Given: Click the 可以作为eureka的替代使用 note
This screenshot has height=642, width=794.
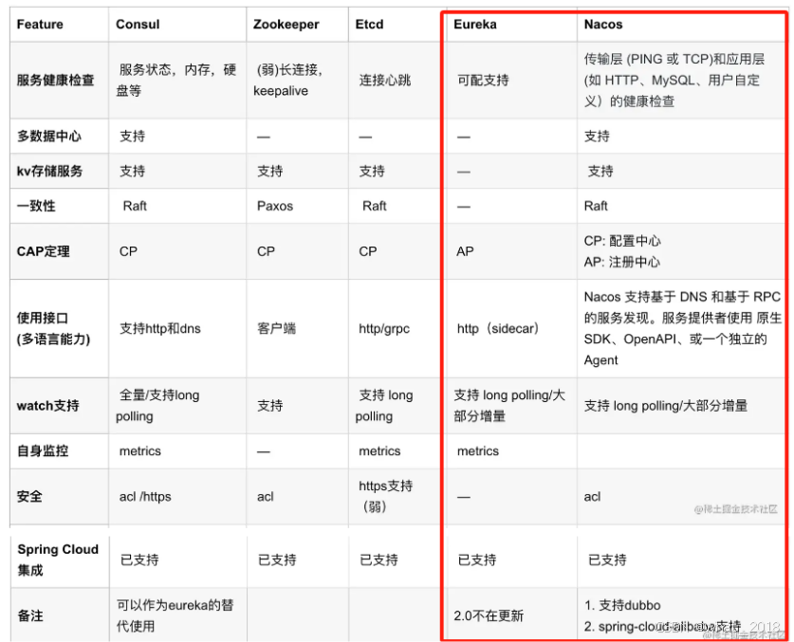Looking at the screenshot, I should pyautogui.click(x=175, y=615).
